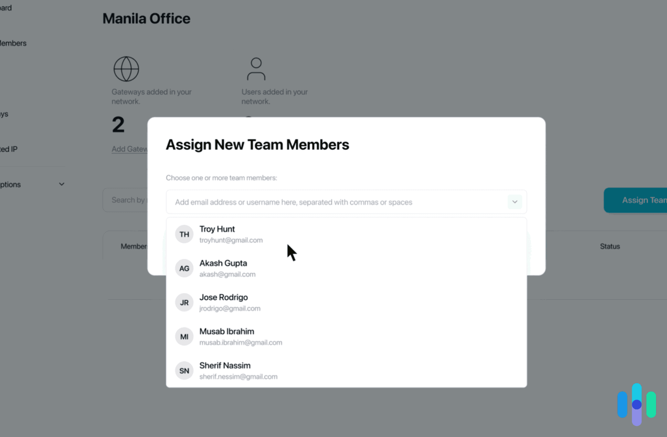Viewport: 667px width, 437px height.
Task: Click Troy Hunt's TH avatar
Action: tap(184, 234)
